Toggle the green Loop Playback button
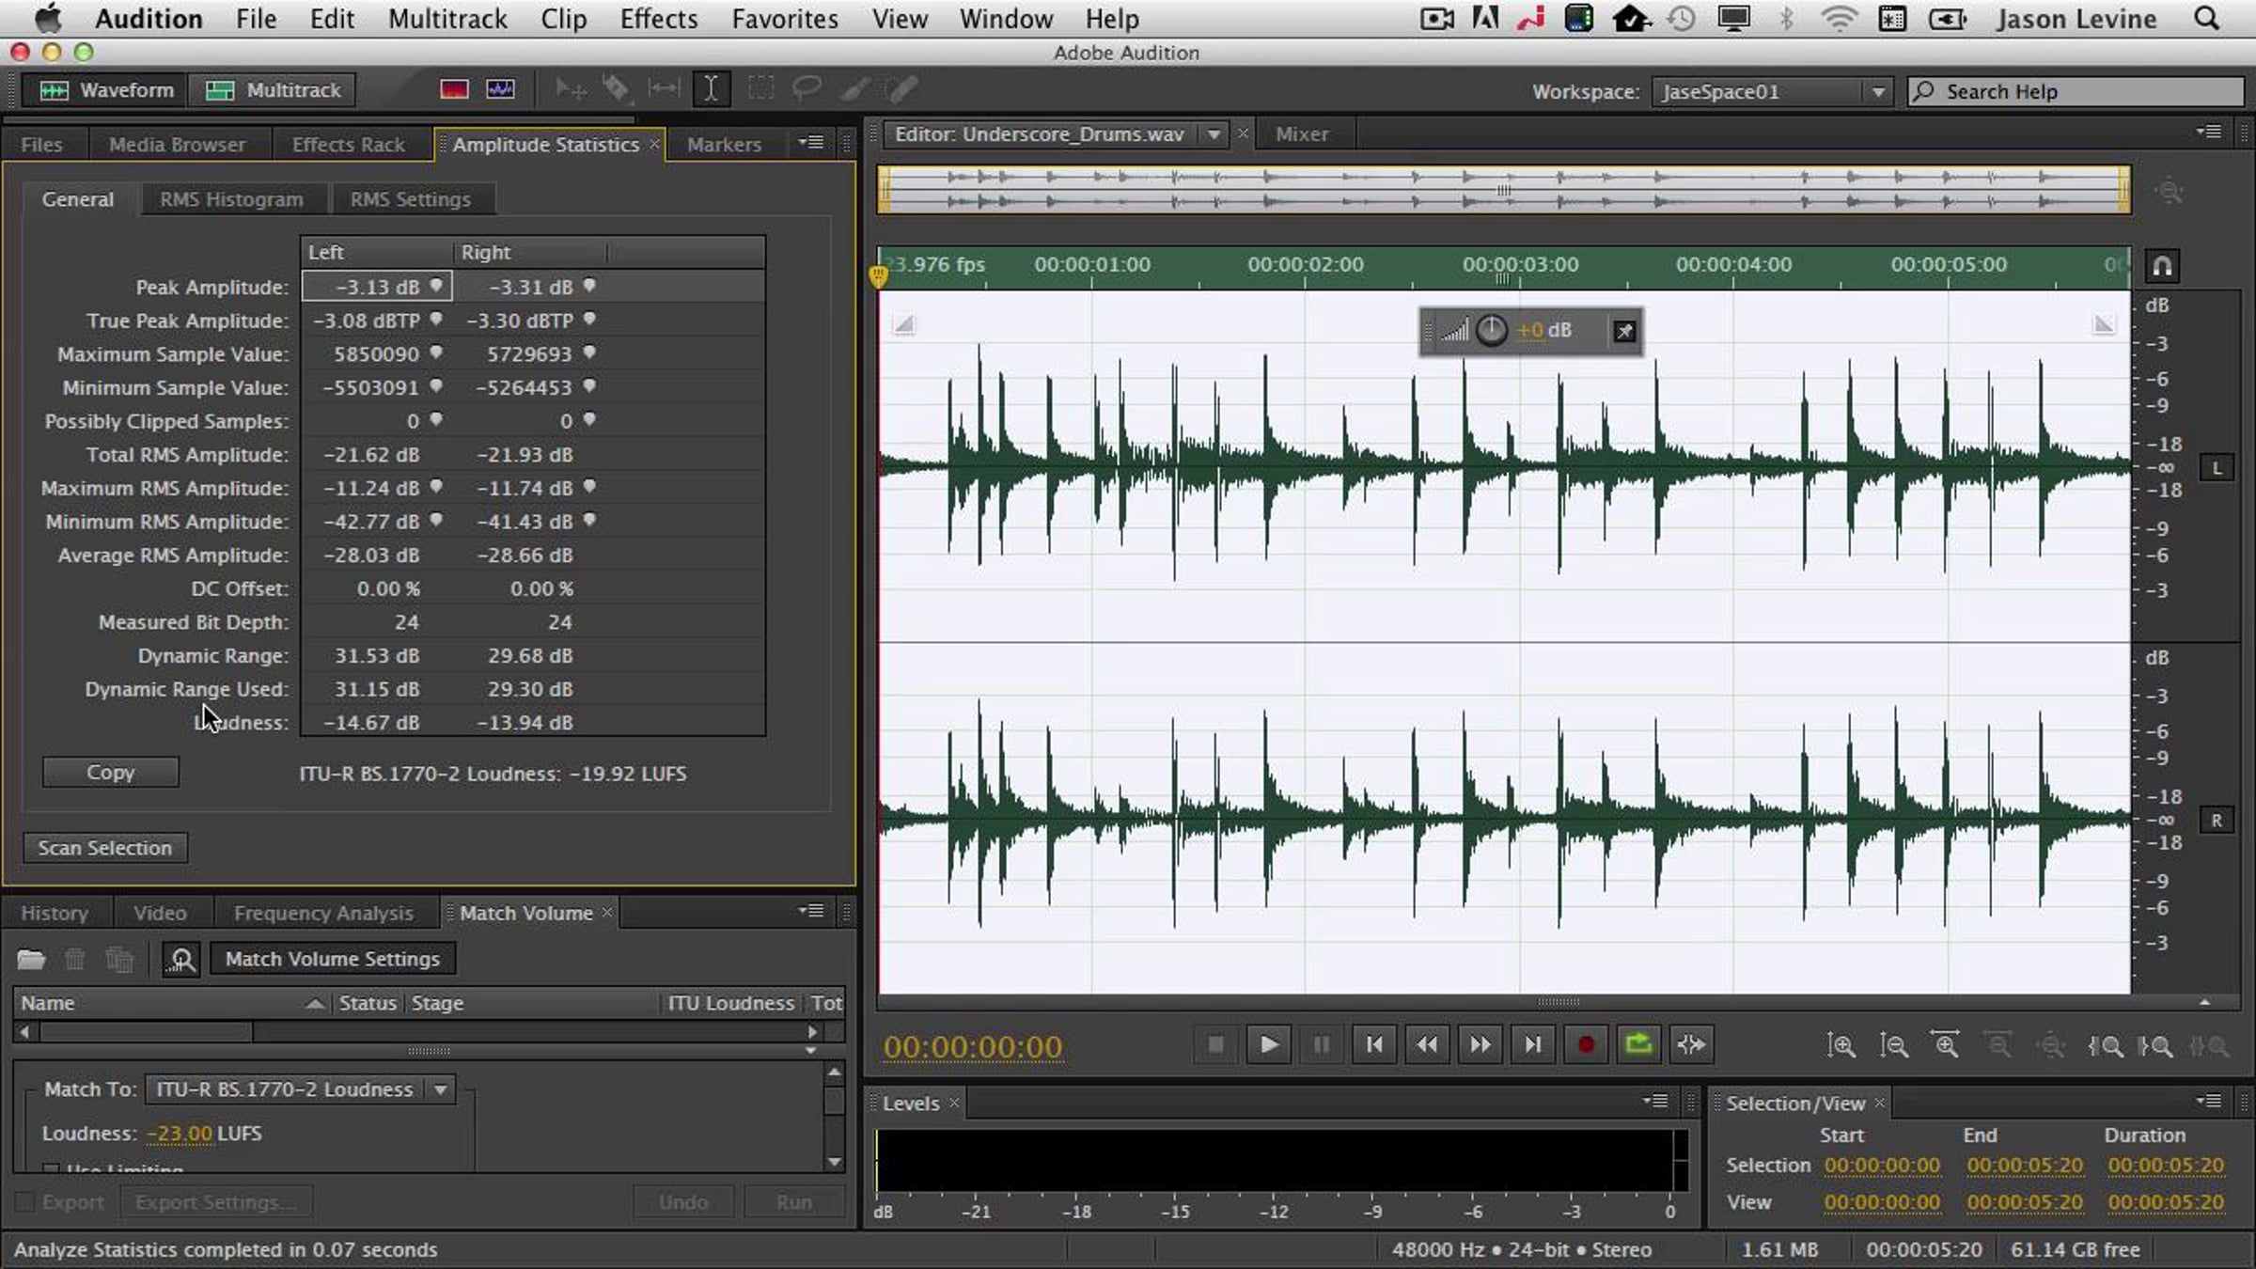The height and width of the screenshot is (1269, 2256). [1638, 1044]
